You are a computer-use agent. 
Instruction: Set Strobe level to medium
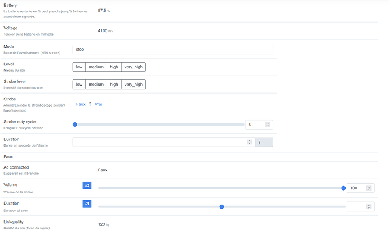coord(96,85)
